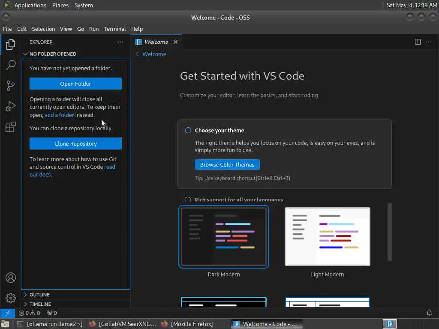Image resolution: width=439 pixels, height=329 pixels.
Task: Open the Run and Debug view icon
Action: pos(10,106)
